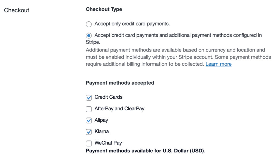Open the Learn more link
This screenshot has width=278, height=157.
[218, 64]
